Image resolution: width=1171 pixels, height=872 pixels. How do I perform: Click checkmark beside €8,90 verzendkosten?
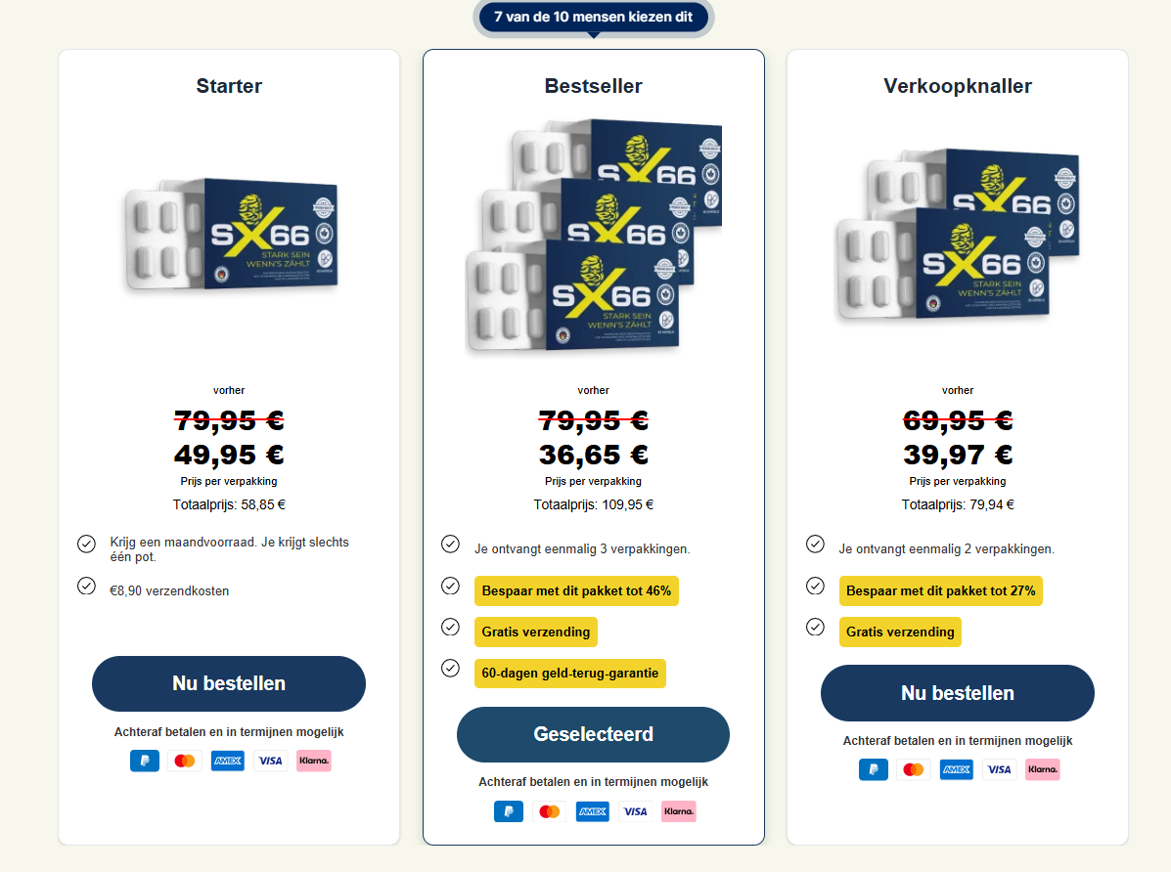[x=86, y=587]
